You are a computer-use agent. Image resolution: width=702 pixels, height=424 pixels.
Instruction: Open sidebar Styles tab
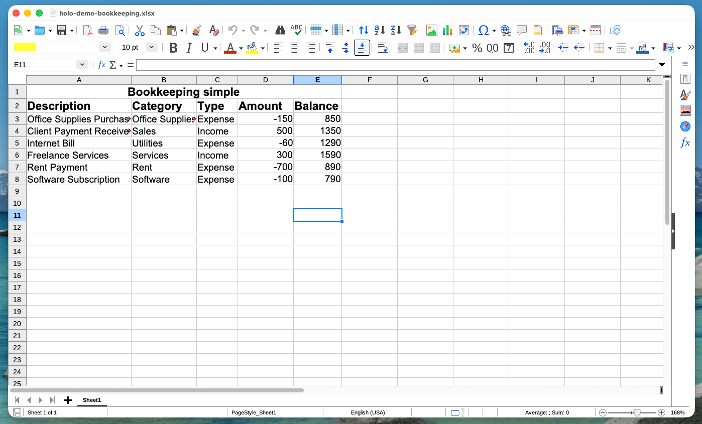(685, 95)
